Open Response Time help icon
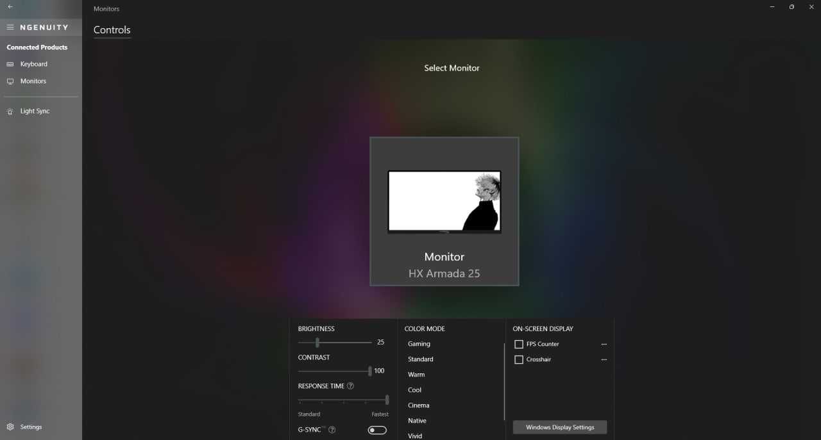This screenshot has height=440, width=821. pyautogui.click(x=350, y=386)
